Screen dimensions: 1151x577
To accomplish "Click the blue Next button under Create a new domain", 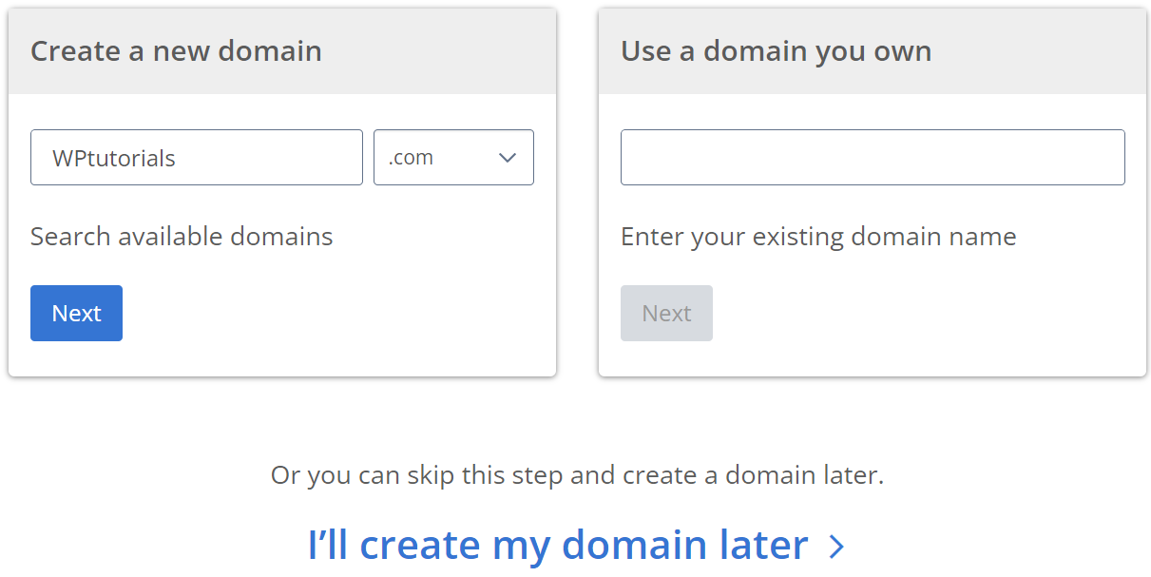I will point(76,313).
